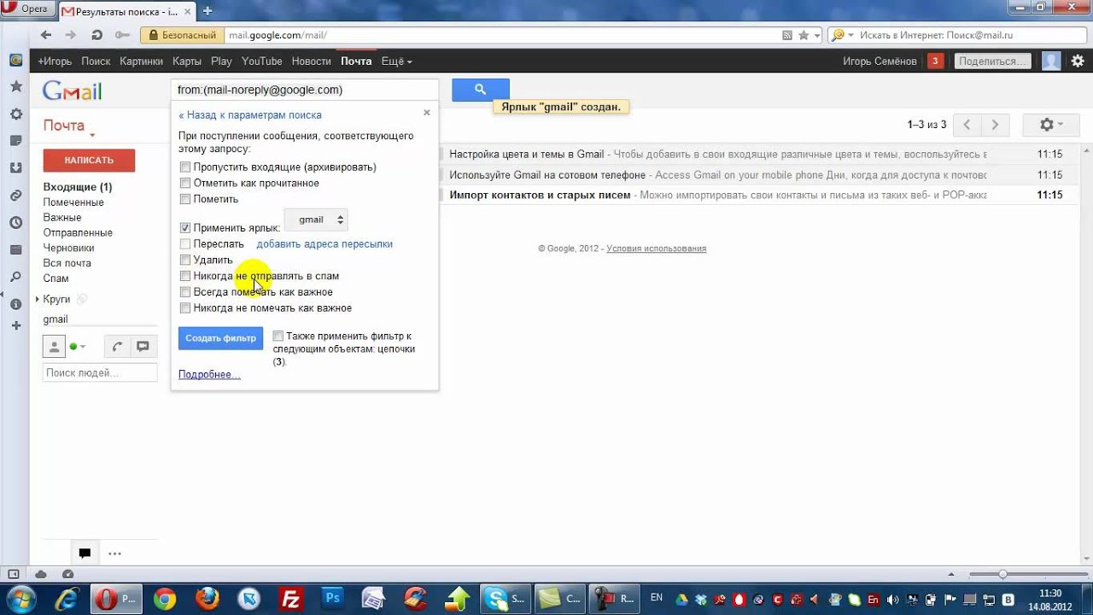Image resolution: width=1093 pixels, height=615 pixels.
Task: Reload the page with the refresh icon
Action: tap(96, 35)
